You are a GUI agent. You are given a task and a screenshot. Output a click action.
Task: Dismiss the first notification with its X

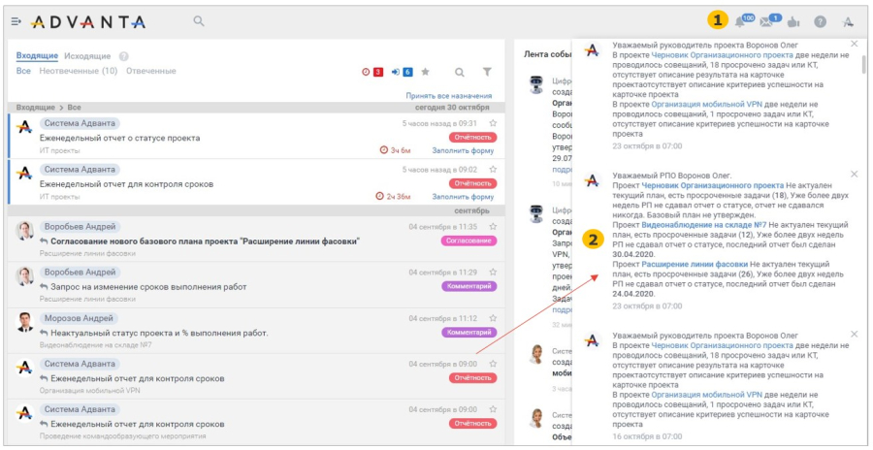click(x=854, y=44)
